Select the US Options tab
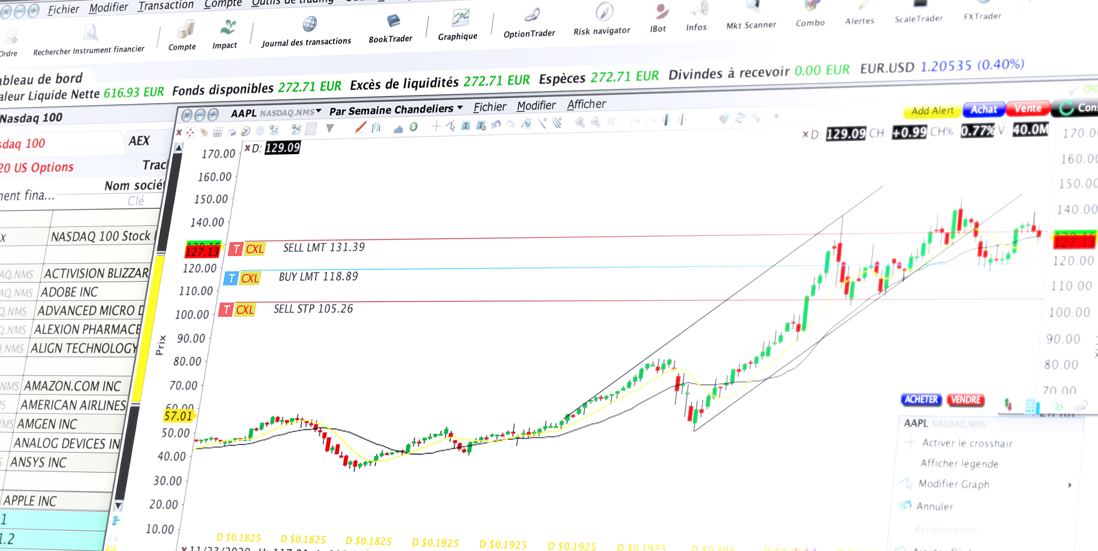1098x551 pixels. click(36, 168)
